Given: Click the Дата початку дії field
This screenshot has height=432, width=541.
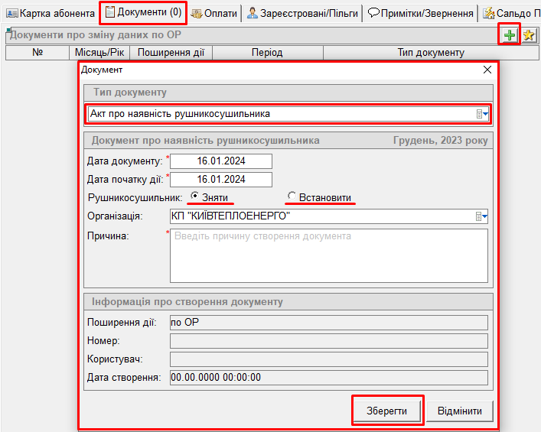Looking at the screenshot, I should [x=220, y=180].
